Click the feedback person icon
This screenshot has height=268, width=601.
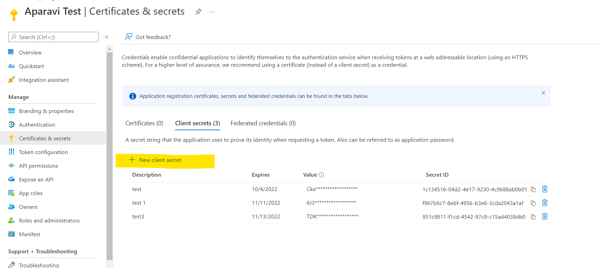129,37
